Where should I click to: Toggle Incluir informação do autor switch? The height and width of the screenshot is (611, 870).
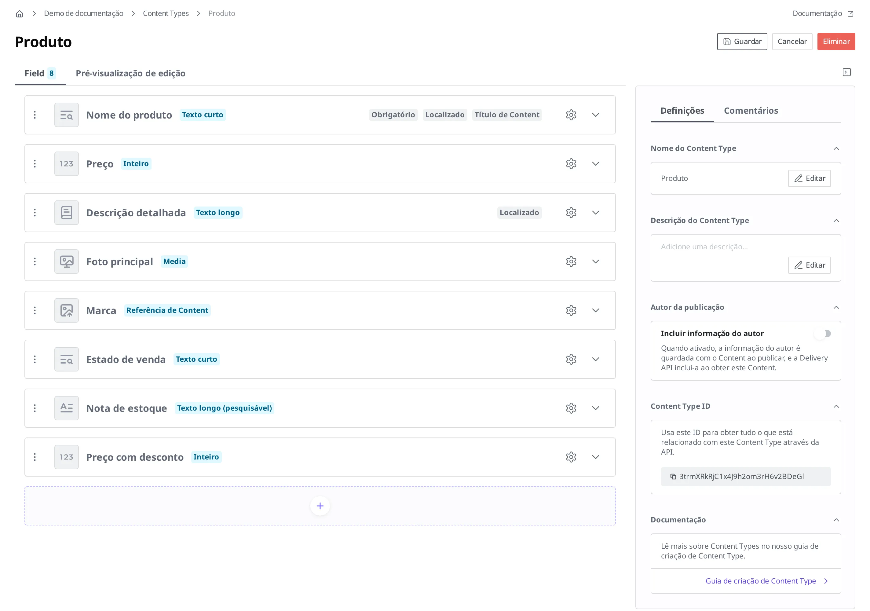coord(823,334)
